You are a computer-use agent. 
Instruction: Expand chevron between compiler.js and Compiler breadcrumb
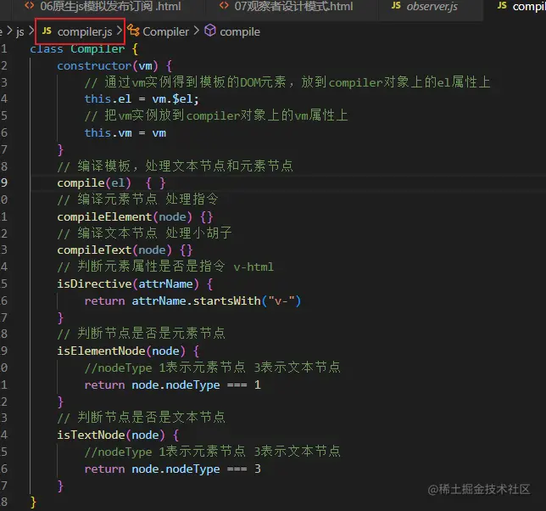coord(120,31)
